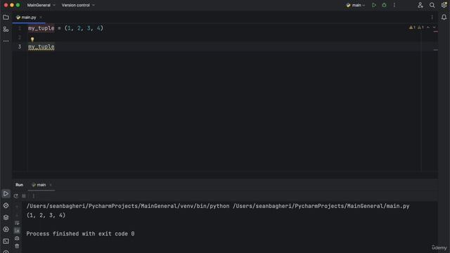Click my_tuple variable on line 1
Viewport: 450px width, 253px height.
(41, 28)
